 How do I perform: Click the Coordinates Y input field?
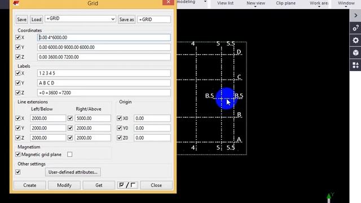[104, 47]
